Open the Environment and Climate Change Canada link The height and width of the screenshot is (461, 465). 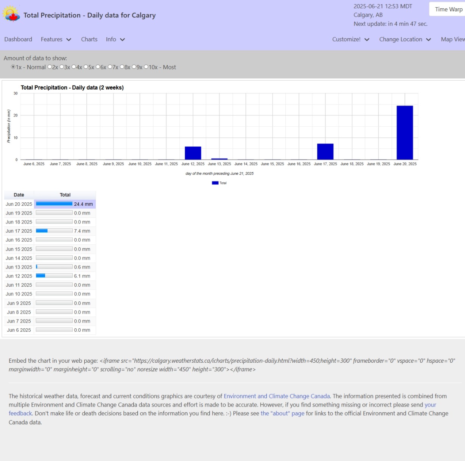[x=277, y=396]
